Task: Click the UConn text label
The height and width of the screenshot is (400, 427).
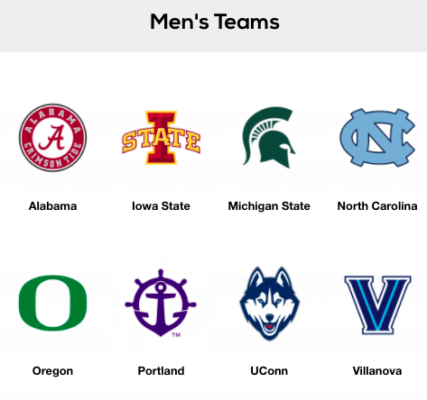Action: pos(269,371)
